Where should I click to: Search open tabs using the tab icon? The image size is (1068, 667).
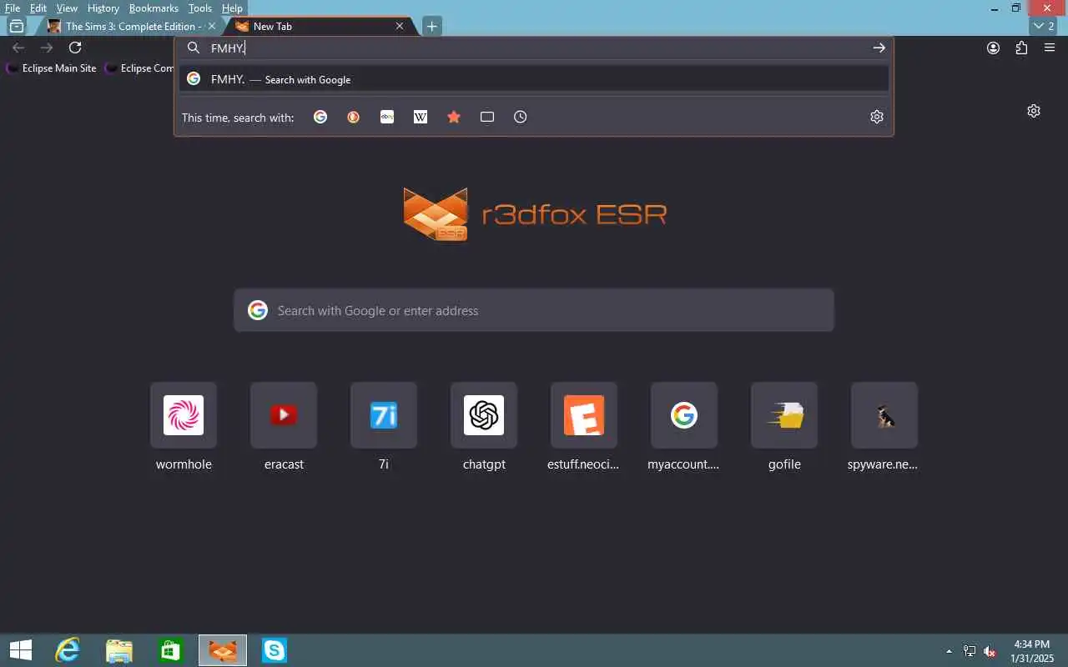click(x=487, y=117)
